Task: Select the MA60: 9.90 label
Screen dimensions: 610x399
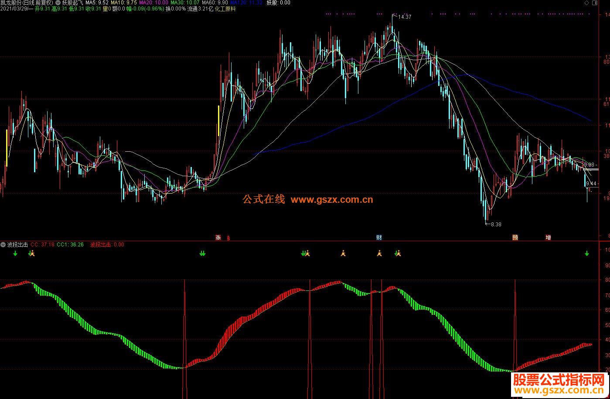Action: pos(215,3)
